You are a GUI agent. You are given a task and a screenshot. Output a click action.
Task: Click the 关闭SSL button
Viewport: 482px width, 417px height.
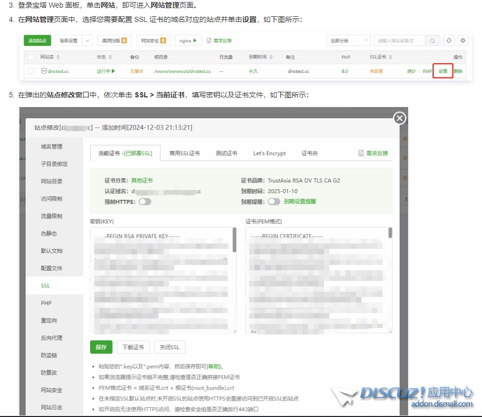[x=169, y=347]
